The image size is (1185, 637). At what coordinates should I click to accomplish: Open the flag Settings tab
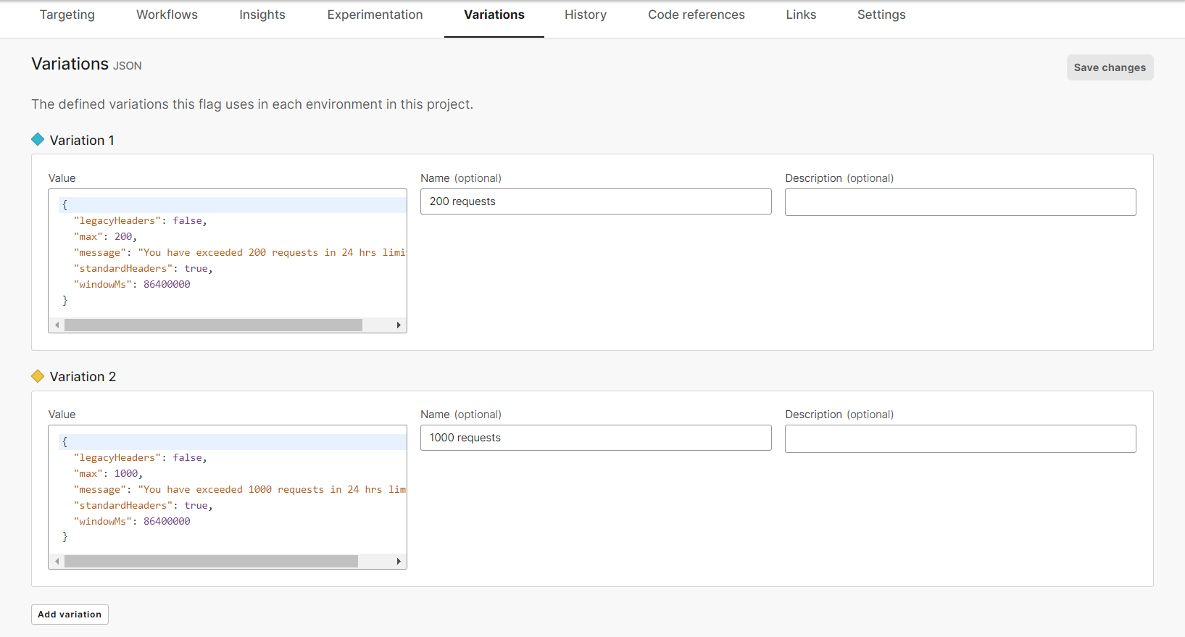click(x=881, y=14)
